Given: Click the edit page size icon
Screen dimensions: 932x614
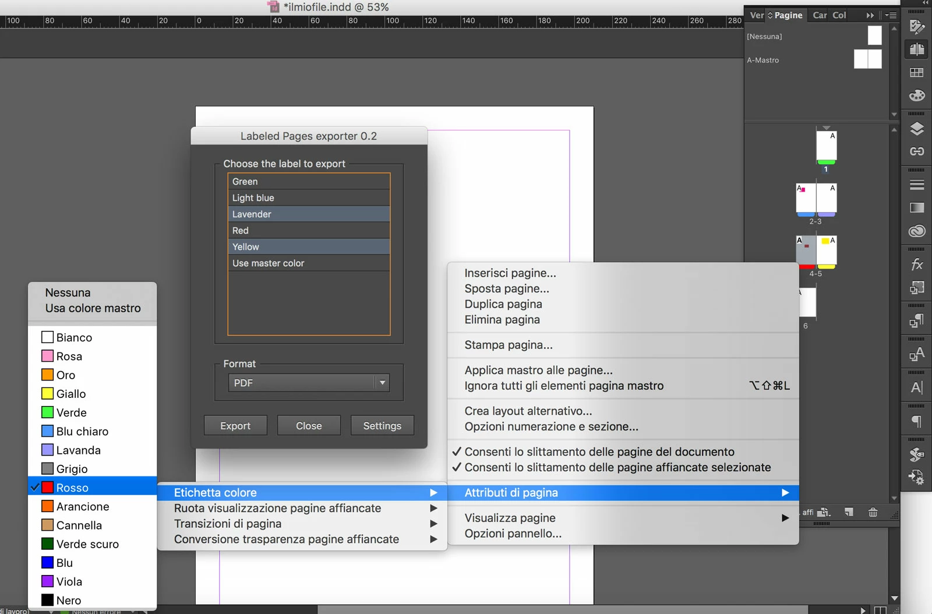Looking at the screenshot, I should click(824, 513).
